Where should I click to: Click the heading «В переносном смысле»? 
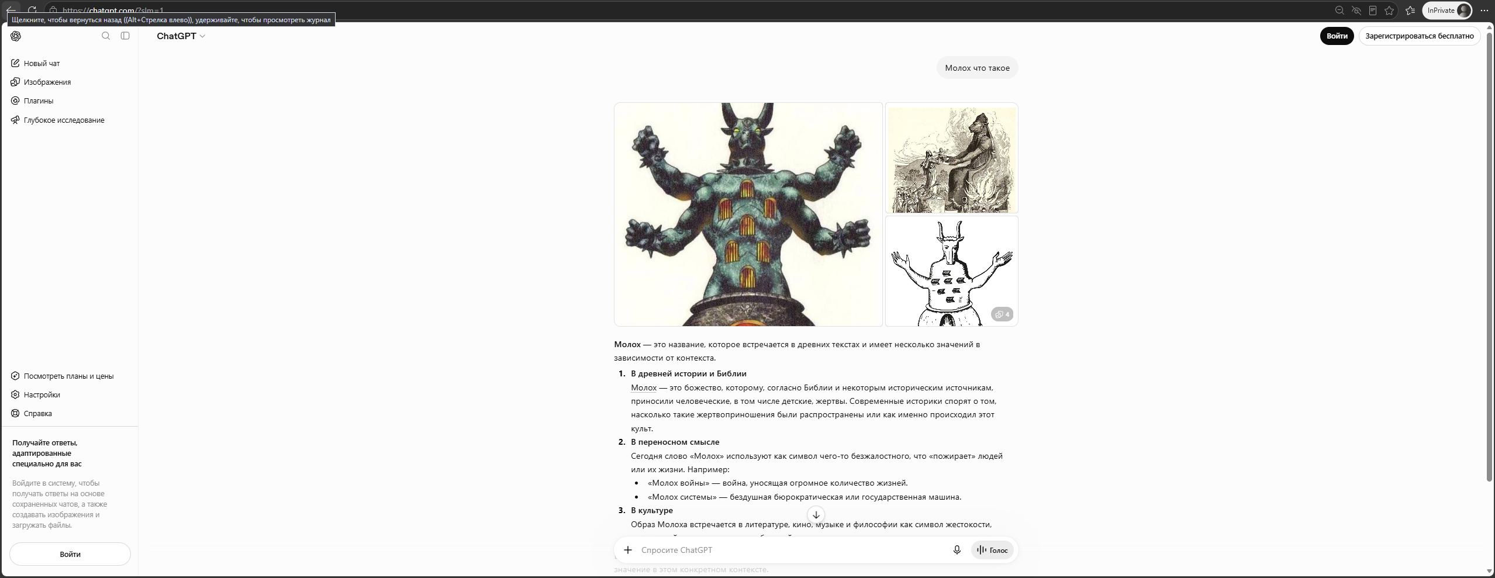pos(675,442)
